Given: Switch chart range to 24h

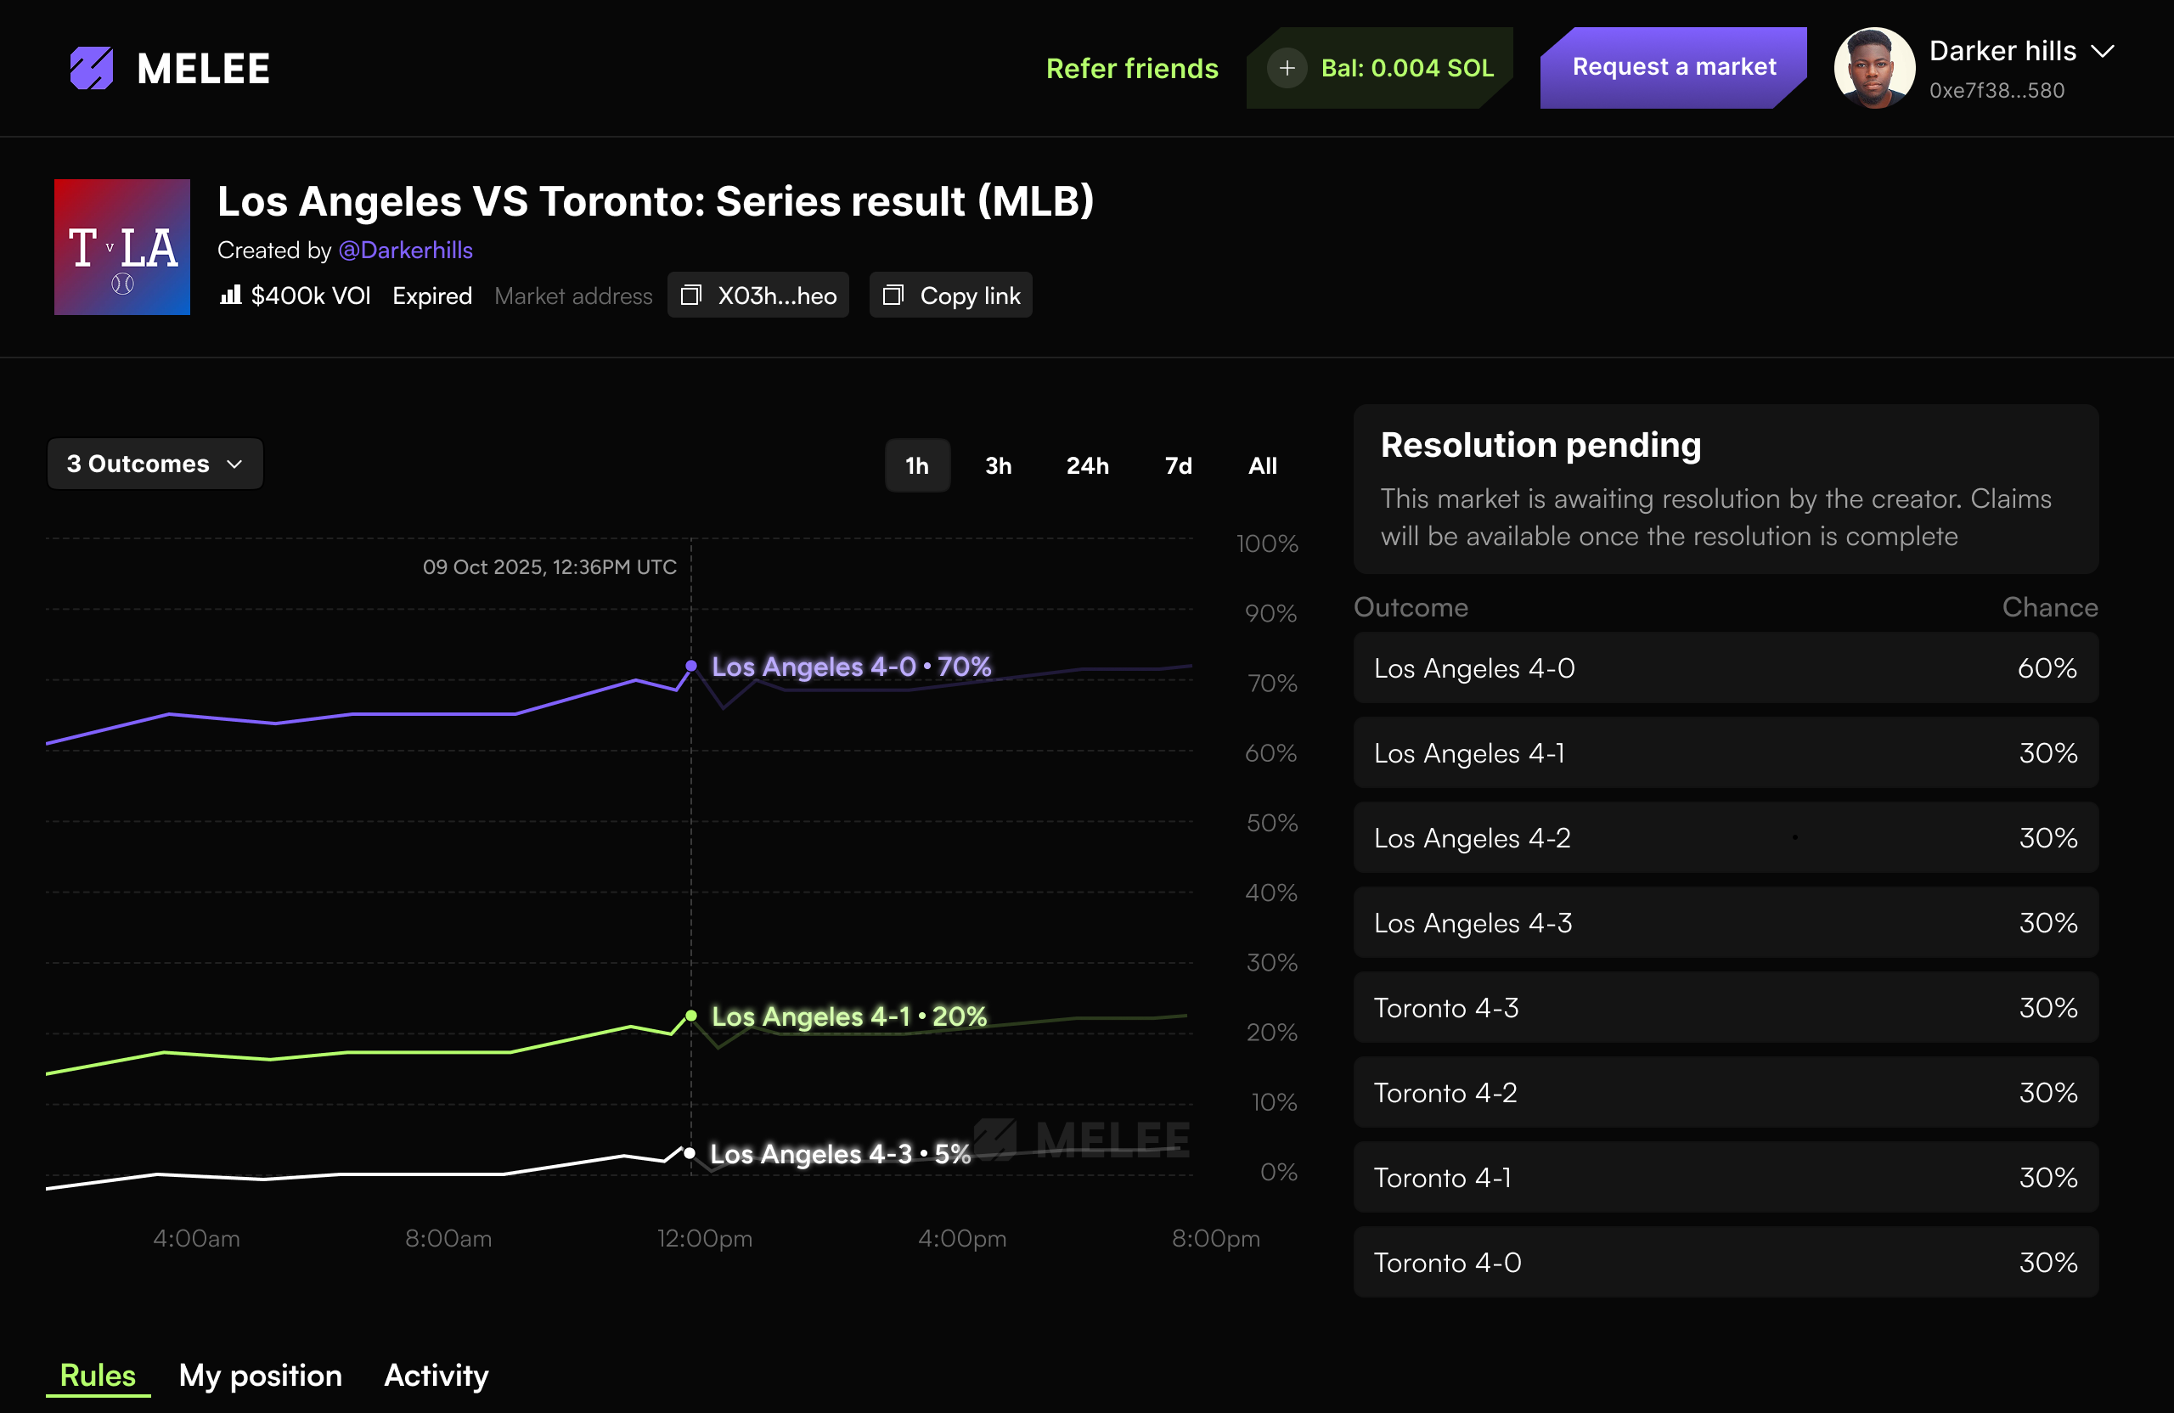Looking at the screenshot, I should click(x=1087, y=466).
